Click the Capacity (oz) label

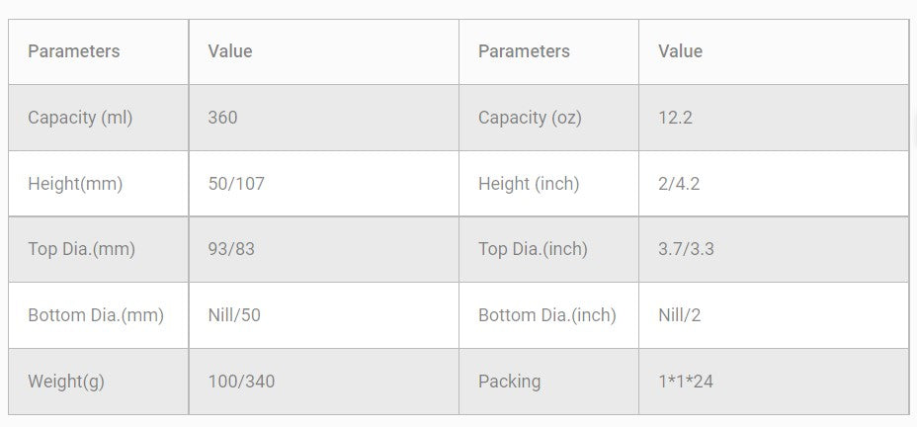tap(530, 118)
